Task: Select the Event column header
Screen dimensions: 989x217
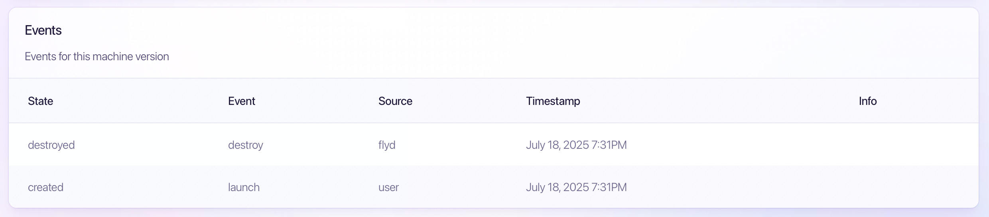Action: point(242,101)
